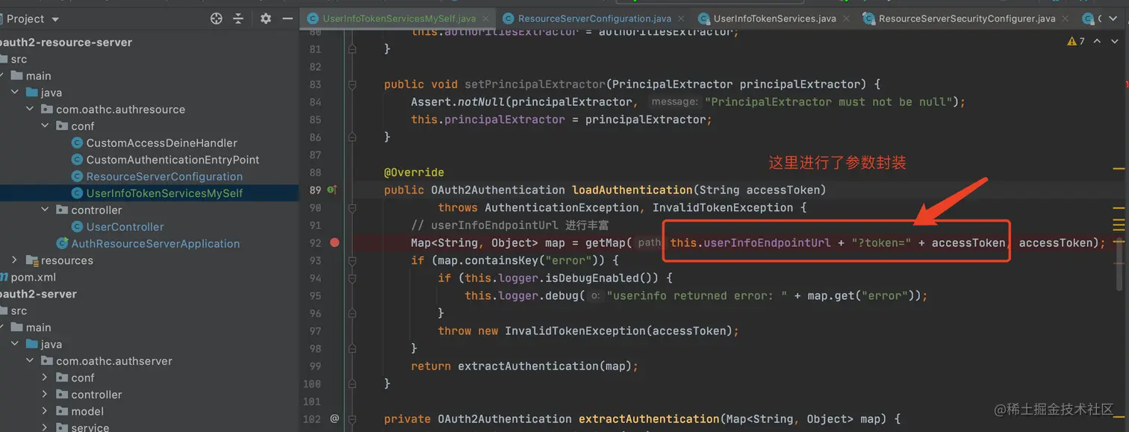Click the Collapse All icon in Project toolbar

238,19
